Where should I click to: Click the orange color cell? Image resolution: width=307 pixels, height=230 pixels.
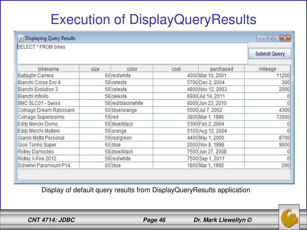[132, 131]
